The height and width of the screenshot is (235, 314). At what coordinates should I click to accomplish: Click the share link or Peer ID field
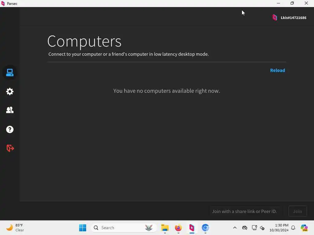tap(244, 211)
